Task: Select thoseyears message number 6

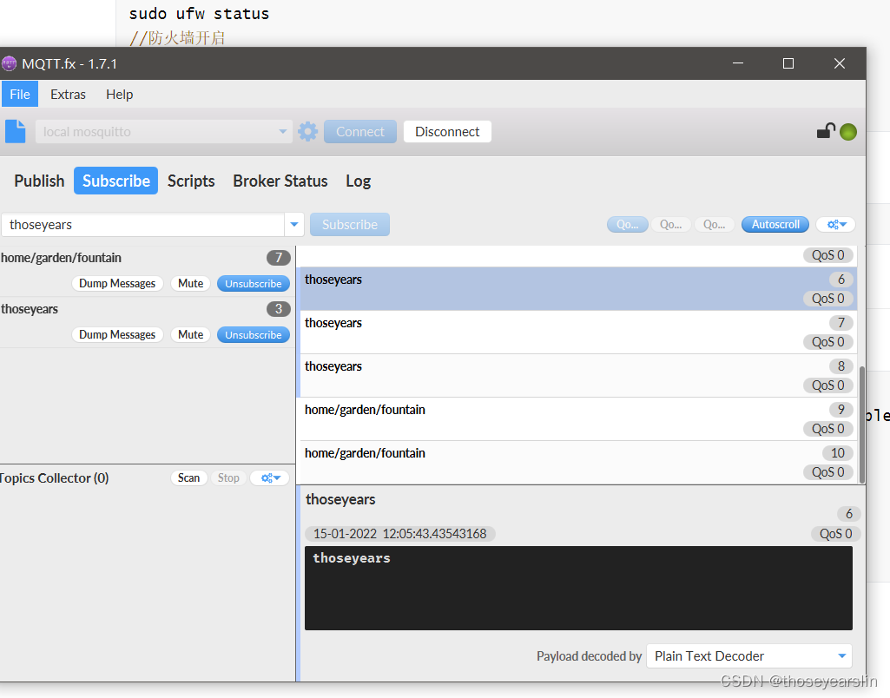Action: click(577, 289)
